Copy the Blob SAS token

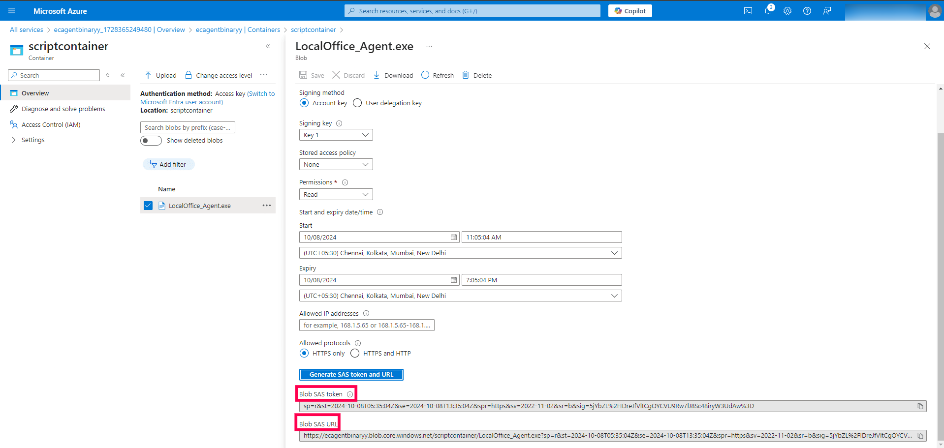pyautogui.click(x=920, y=406)
